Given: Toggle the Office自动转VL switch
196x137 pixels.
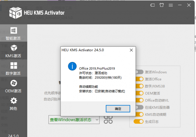Looking at the screenshot, I should [x=139, y=100].
